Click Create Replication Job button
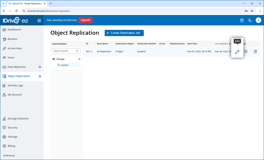The height and width of the screenshot is (160, 264). point(124,33)
